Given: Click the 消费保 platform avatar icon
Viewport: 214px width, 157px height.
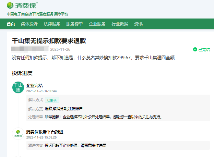Looking at the screenshot, I should click(x=18, y=134).
